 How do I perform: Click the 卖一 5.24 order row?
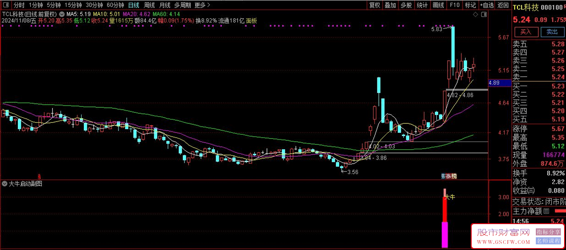(x=539, y=77)
